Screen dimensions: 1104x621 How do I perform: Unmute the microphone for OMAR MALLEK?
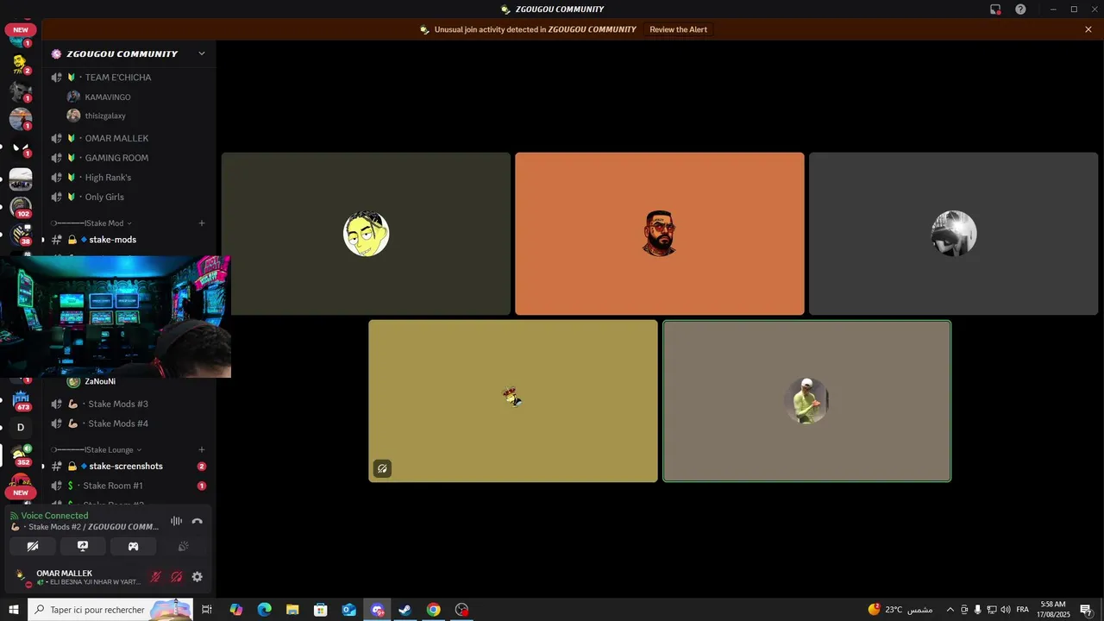pyautogui.click(x=156, y=577)
